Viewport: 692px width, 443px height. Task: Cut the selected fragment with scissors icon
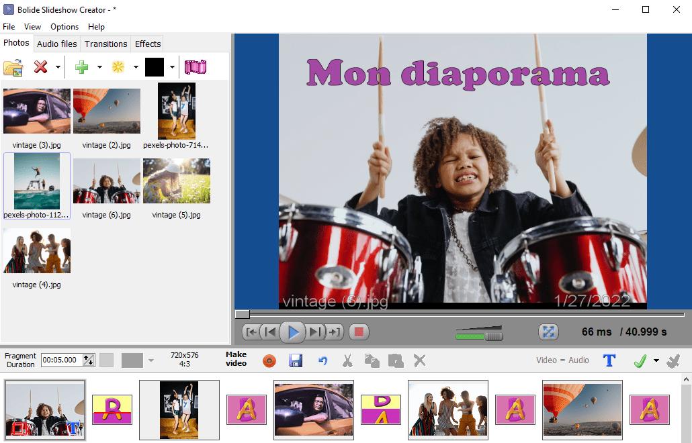point(347,360)
